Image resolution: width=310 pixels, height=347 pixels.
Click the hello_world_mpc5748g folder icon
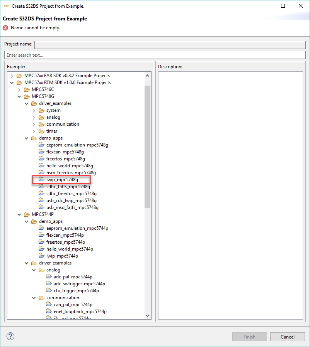(x=41, y=165)
